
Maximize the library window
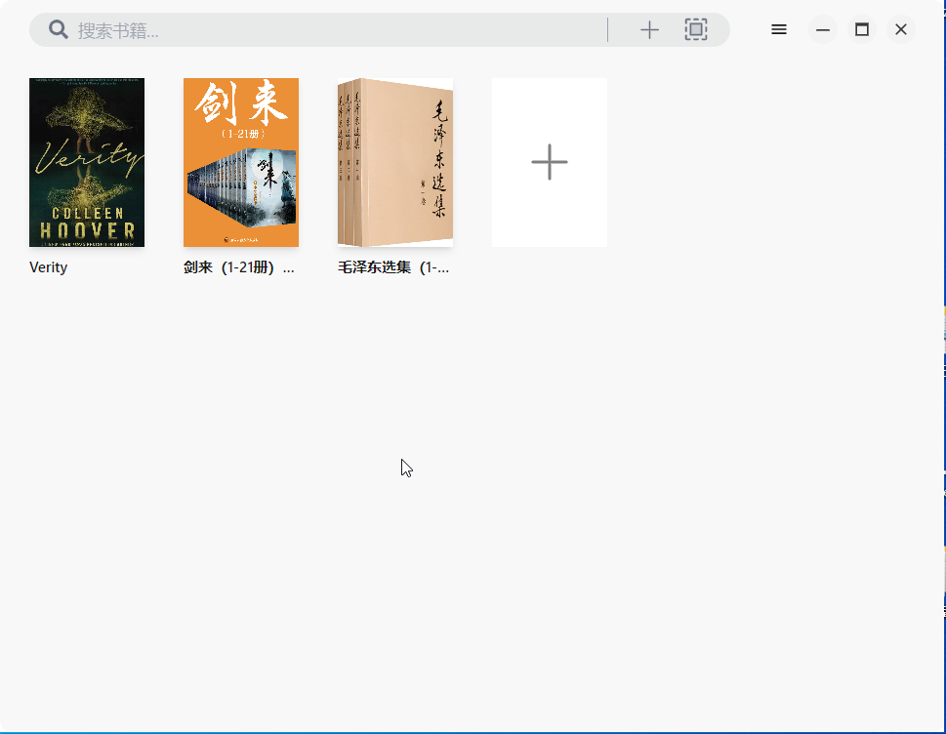coord(861,29)
